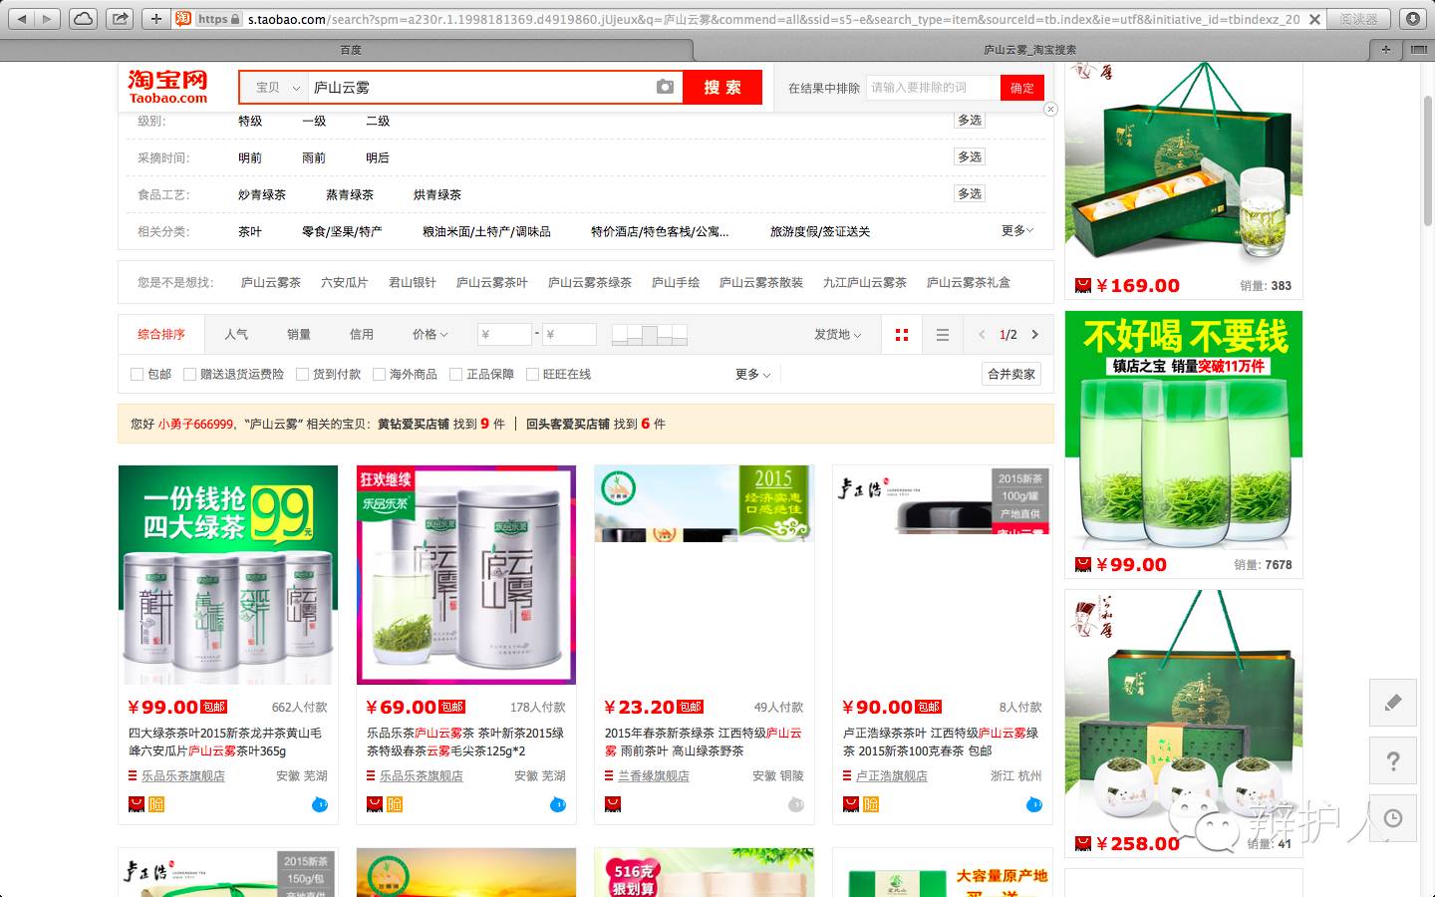
Task: Stop loading with the address bar X
Action: tap(1314, 19)
